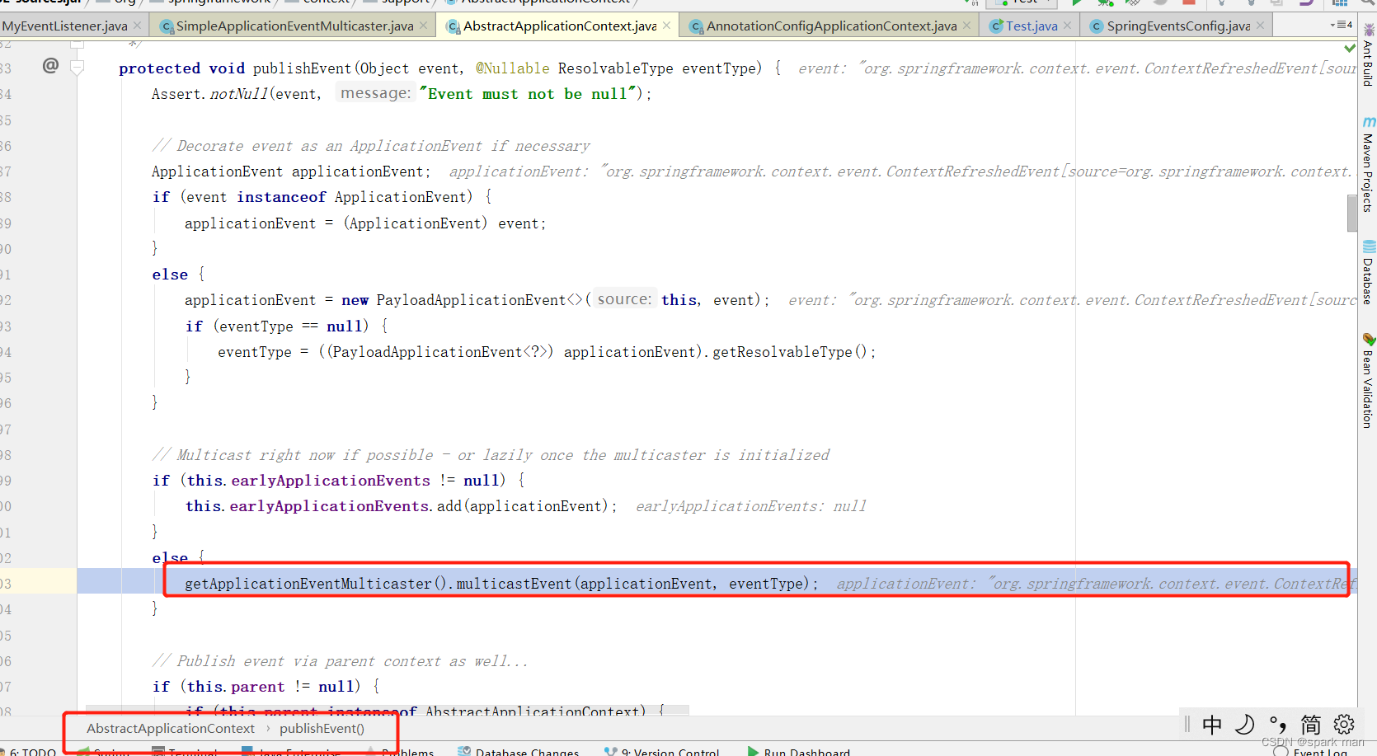Toggle the IME punctuation mode icon

(1277, 725)
